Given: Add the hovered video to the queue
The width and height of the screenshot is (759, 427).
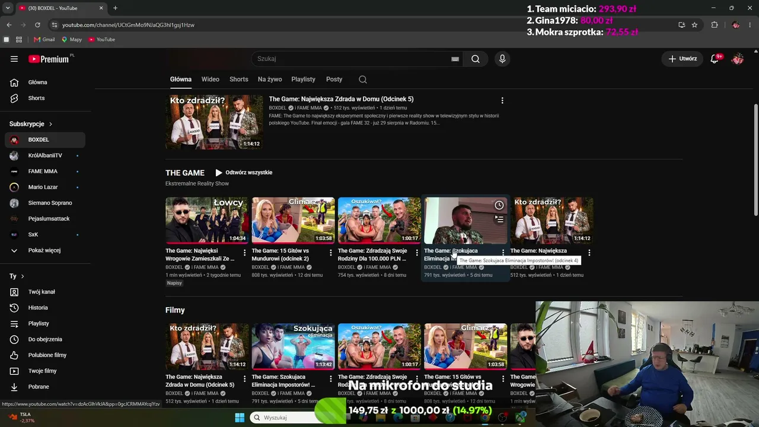Looking at the screenshot, I should (x=499, y=219).
